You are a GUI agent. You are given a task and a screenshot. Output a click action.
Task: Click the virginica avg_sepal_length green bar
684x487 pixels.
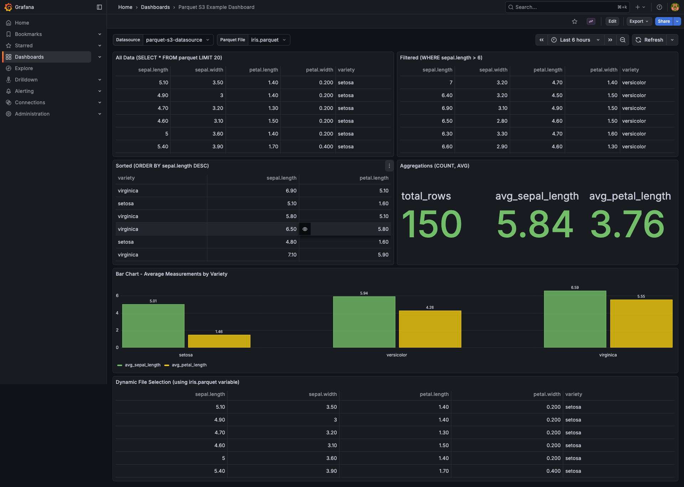coord(575,319)
